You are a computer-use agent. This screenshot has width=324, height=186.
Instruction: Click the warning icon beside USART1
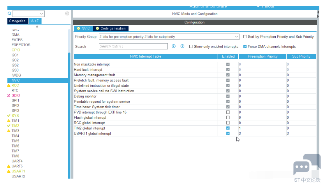tap(9, 171)
